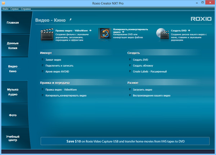Screen dimensions: 216x155
Task: Switch to the Данные Копия tab
Action: [x=13, y=45]
